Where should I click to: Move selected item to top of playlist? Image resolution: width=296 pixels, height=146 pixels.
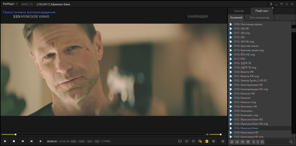click(x=232, y=142)
